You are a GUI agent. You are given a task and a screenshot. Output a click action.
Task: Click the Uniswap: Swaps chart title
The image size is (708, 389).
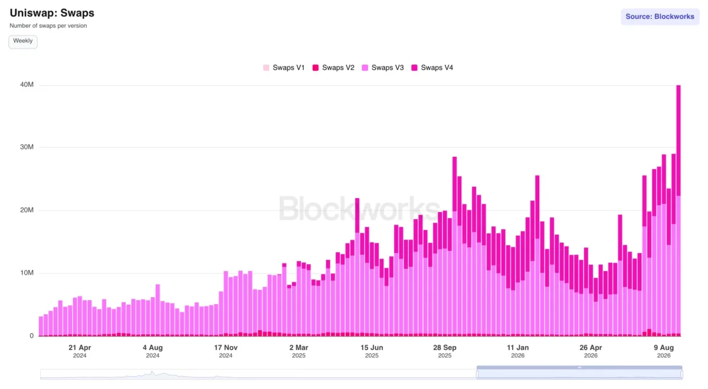pos(52,13)
